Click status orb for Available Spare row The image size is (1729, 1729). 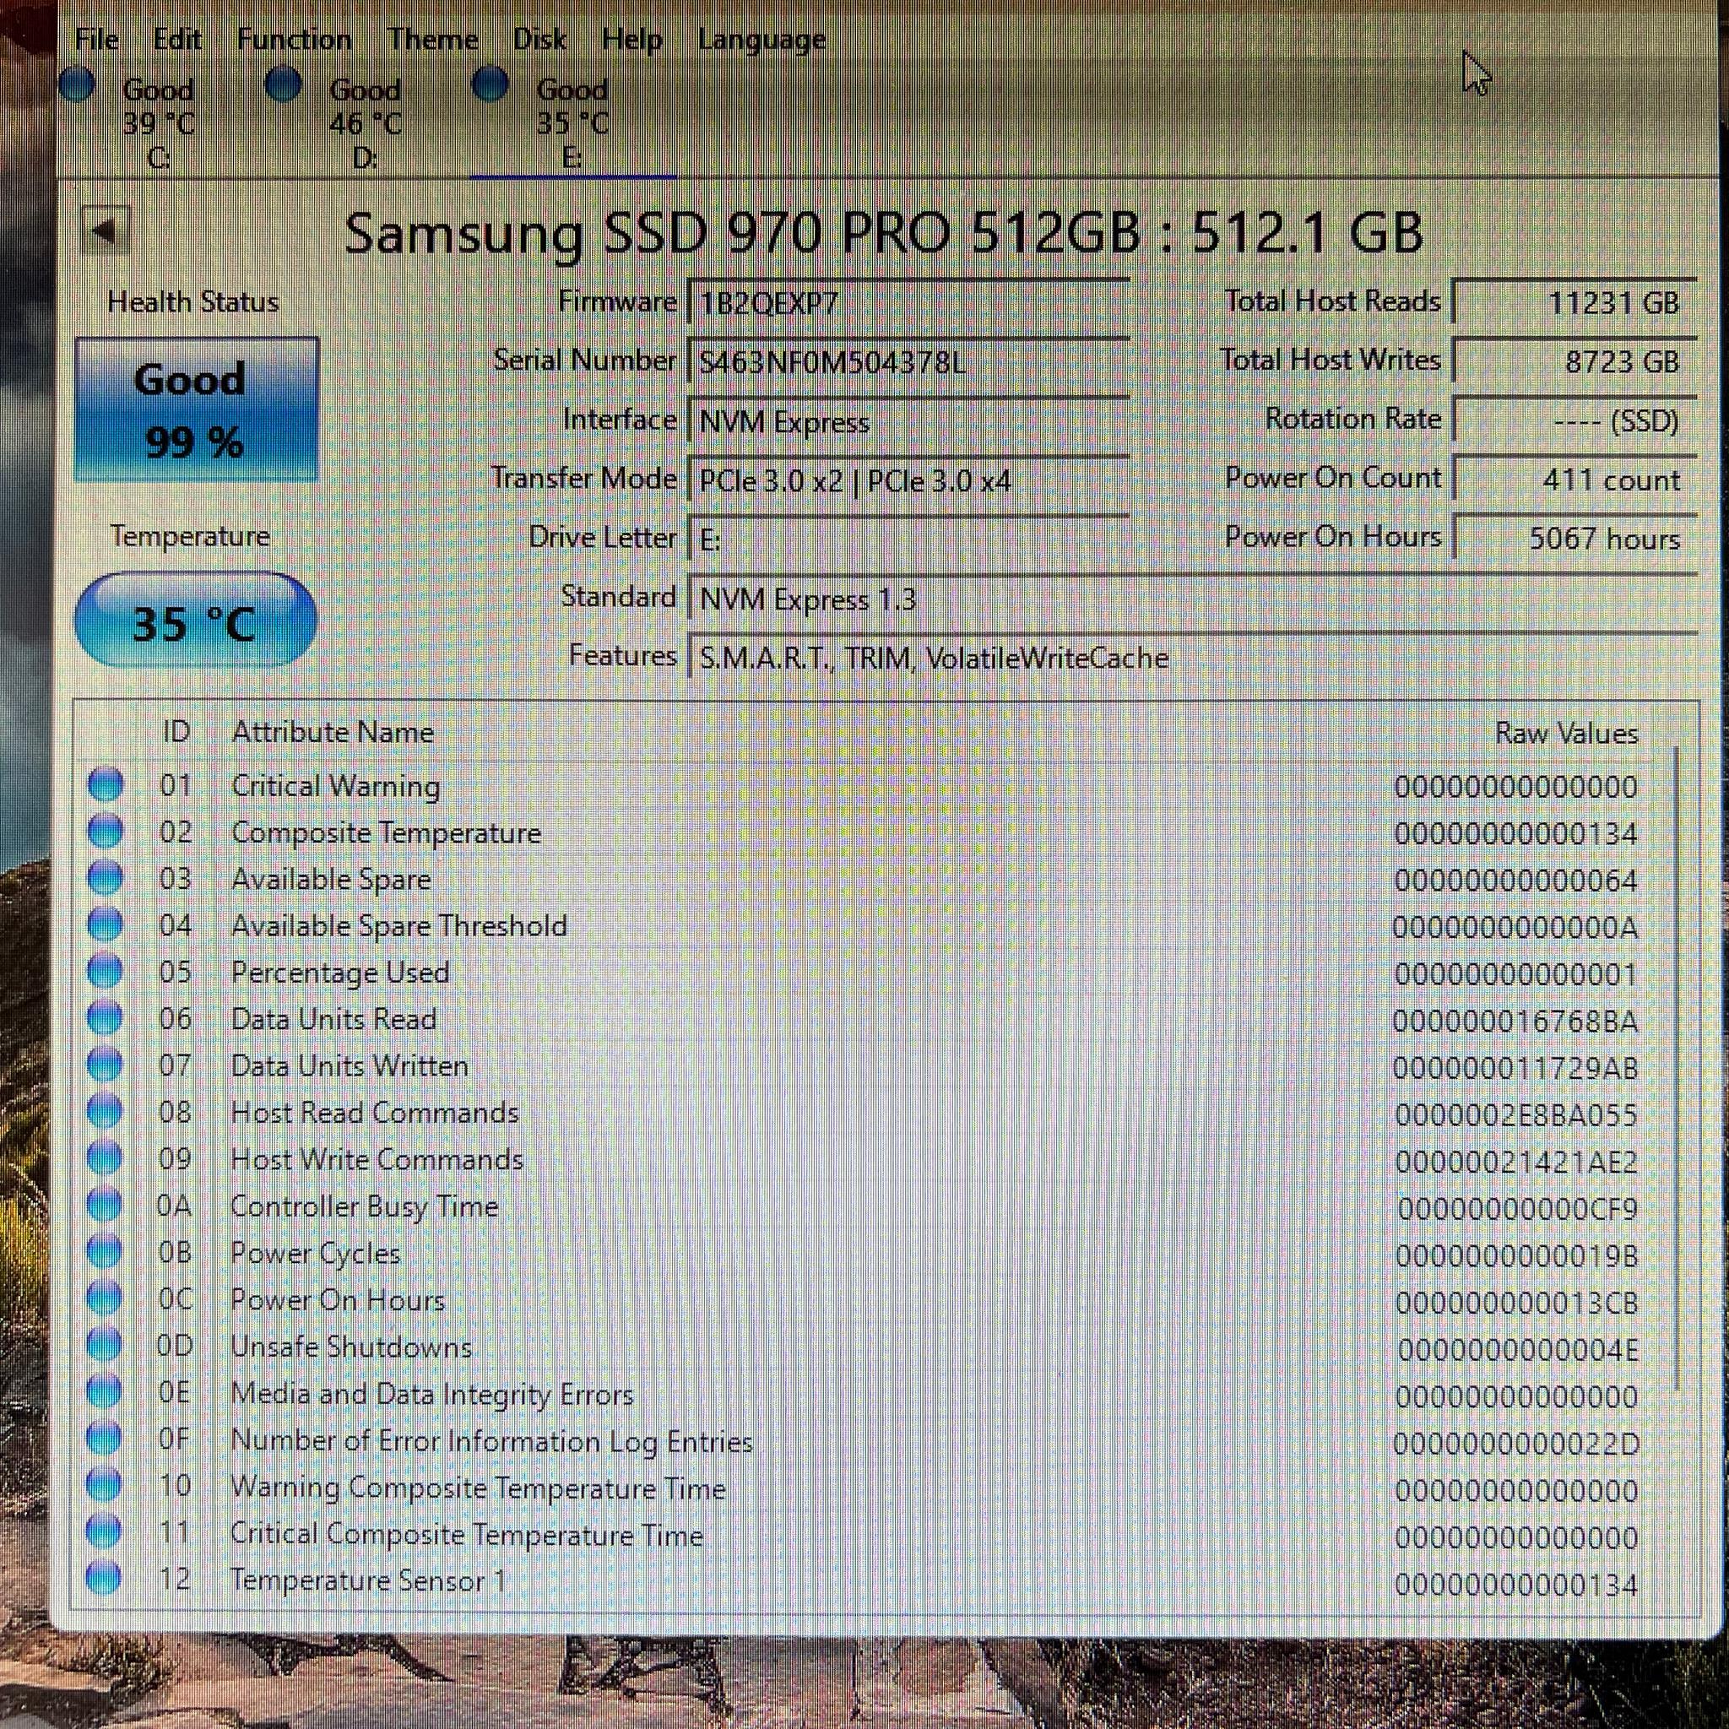106,878
